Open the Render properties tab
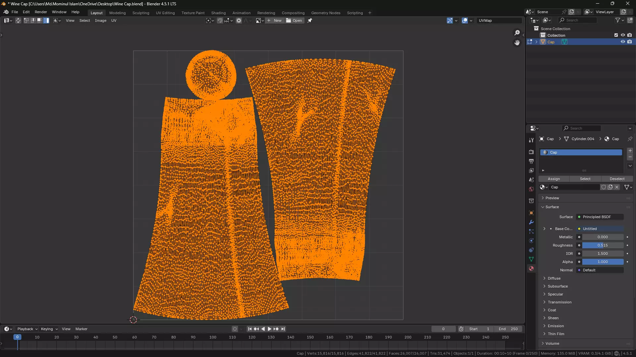 pos(531,152)
